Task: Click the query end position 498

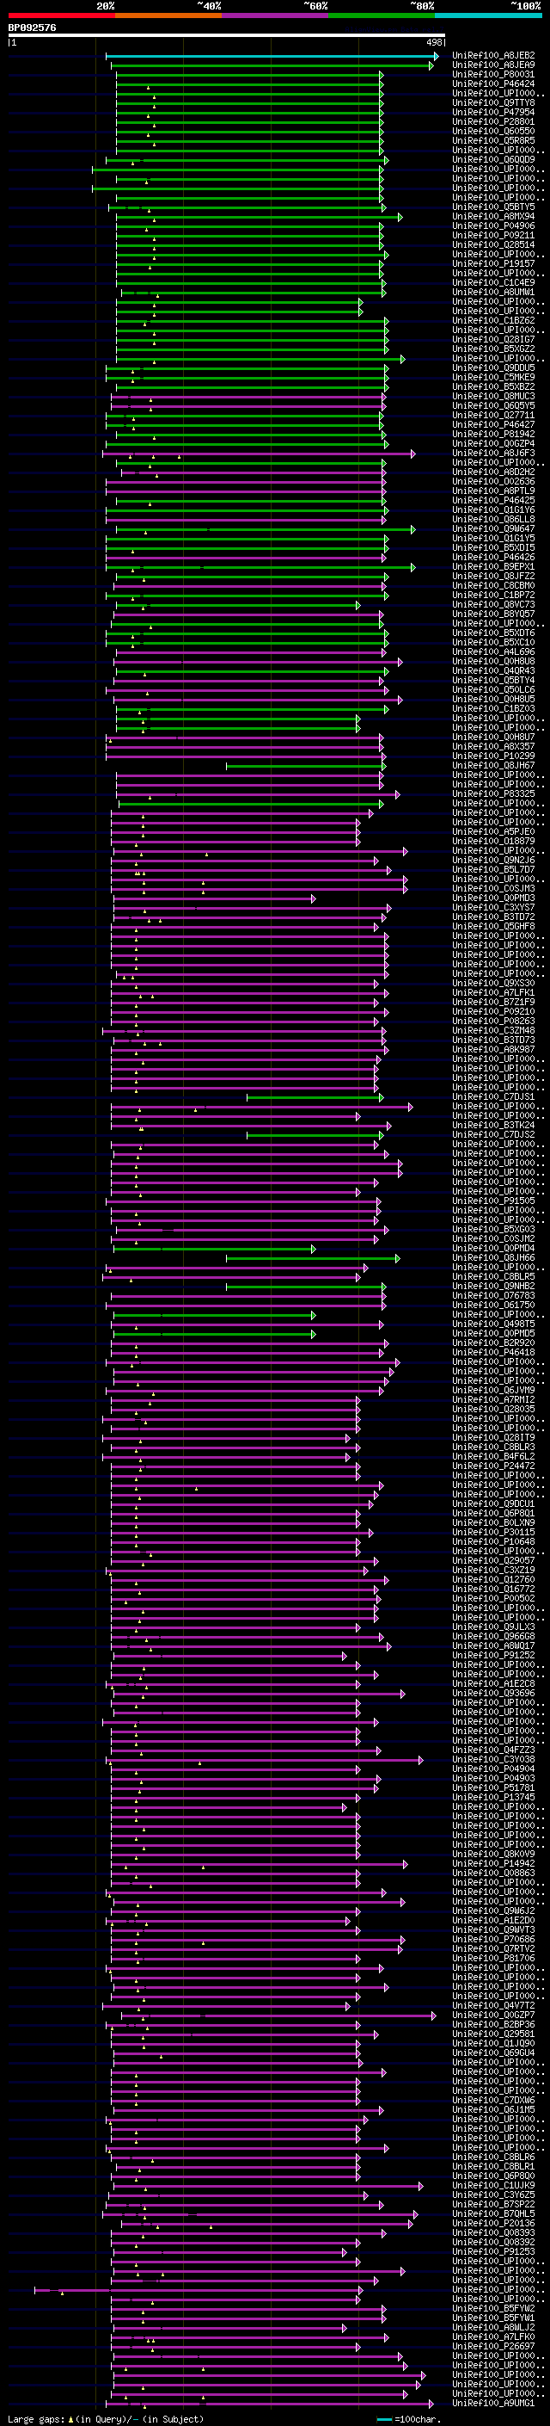Action: click(434, 42)
